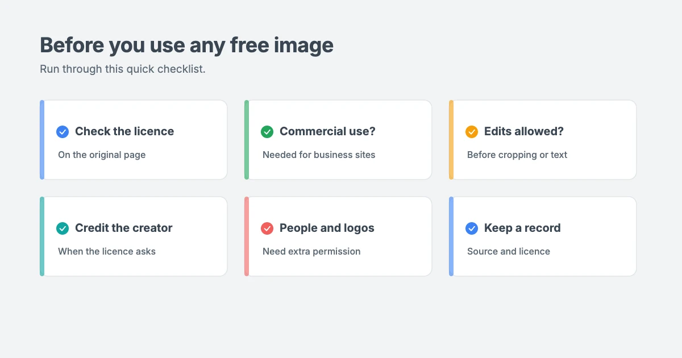The height and width of the screenshot is (358, 682).
Task: Click the text 'Source and licence'
Action: tap(509, 251)
